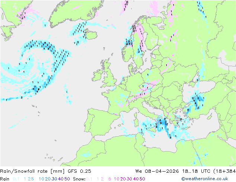Click the date '08-04-2026' in the forecast header

pyautogui.click(x=162, y=171)
